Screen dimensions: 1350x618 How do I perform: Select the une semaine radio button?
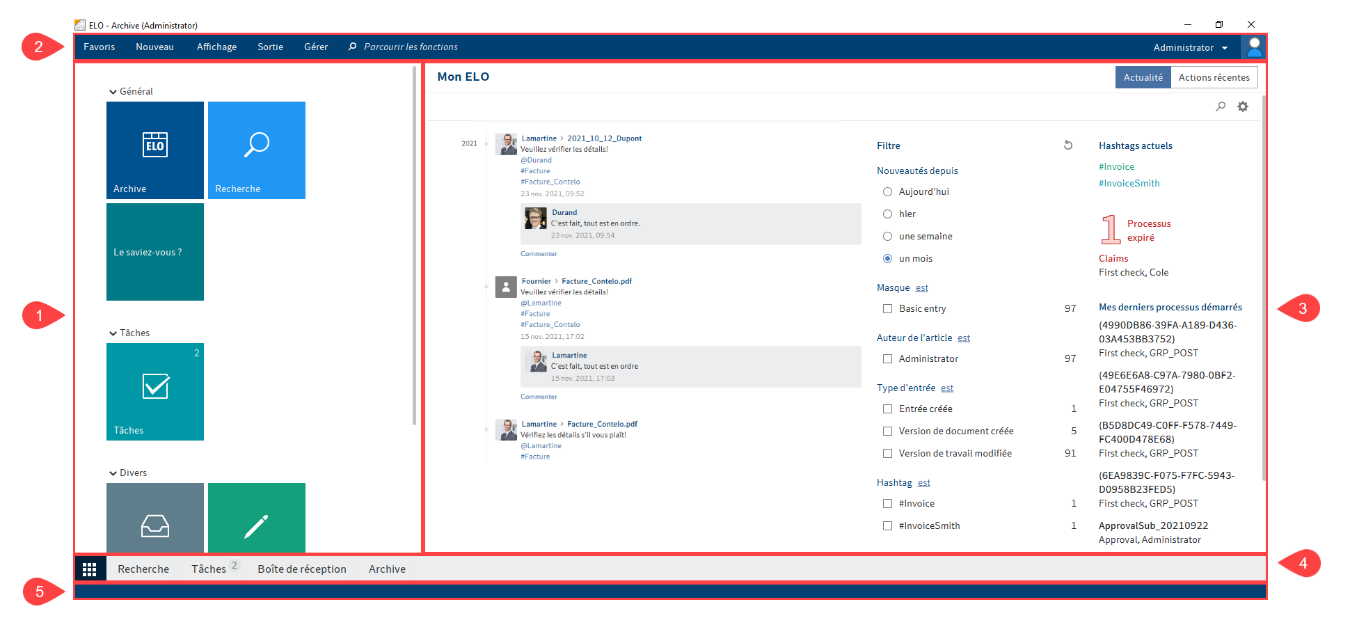point(887,236)
